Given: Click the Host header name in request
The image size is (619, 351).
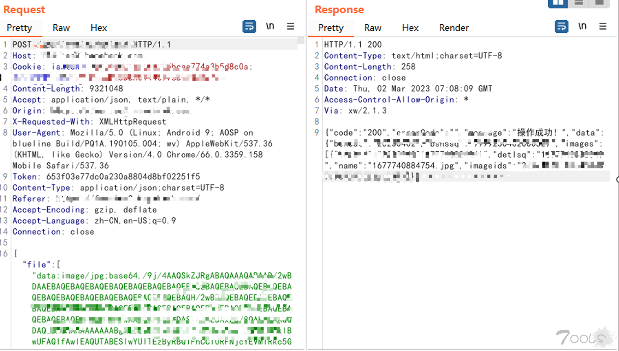Looking at the screenshot, I should (x=21, y=55).
